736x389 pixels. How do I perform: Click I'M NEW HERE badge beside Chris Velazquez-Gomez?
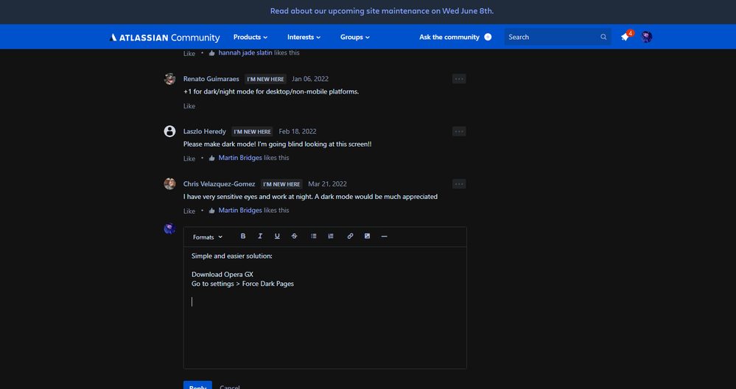[281, 184]
